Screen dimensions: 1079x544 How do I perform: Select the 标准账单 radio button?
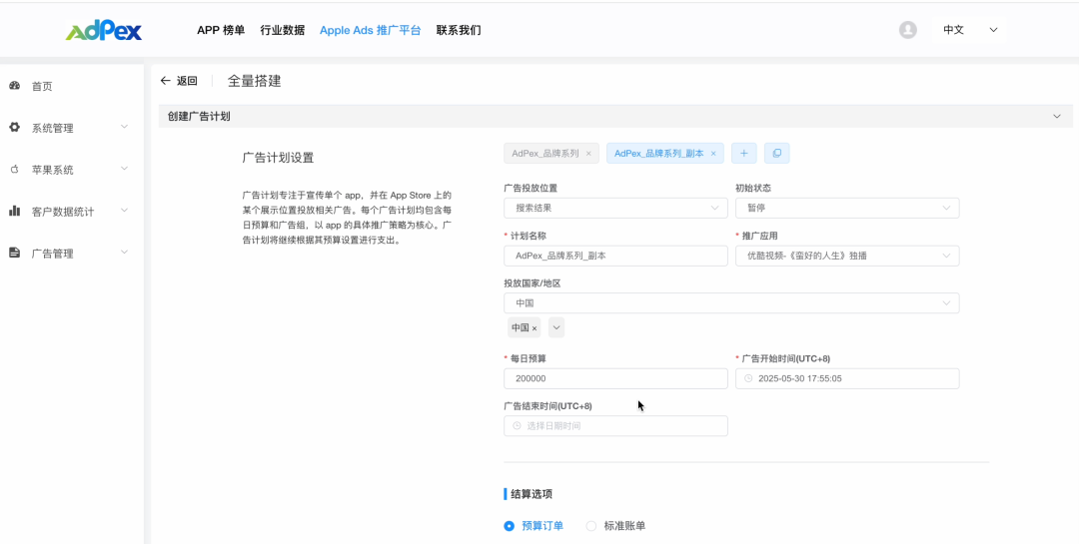coord(591,526)
